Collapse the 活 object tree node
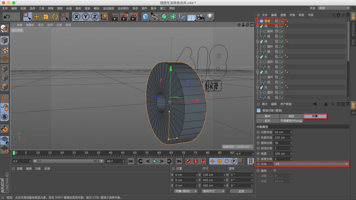 [258, 72]
